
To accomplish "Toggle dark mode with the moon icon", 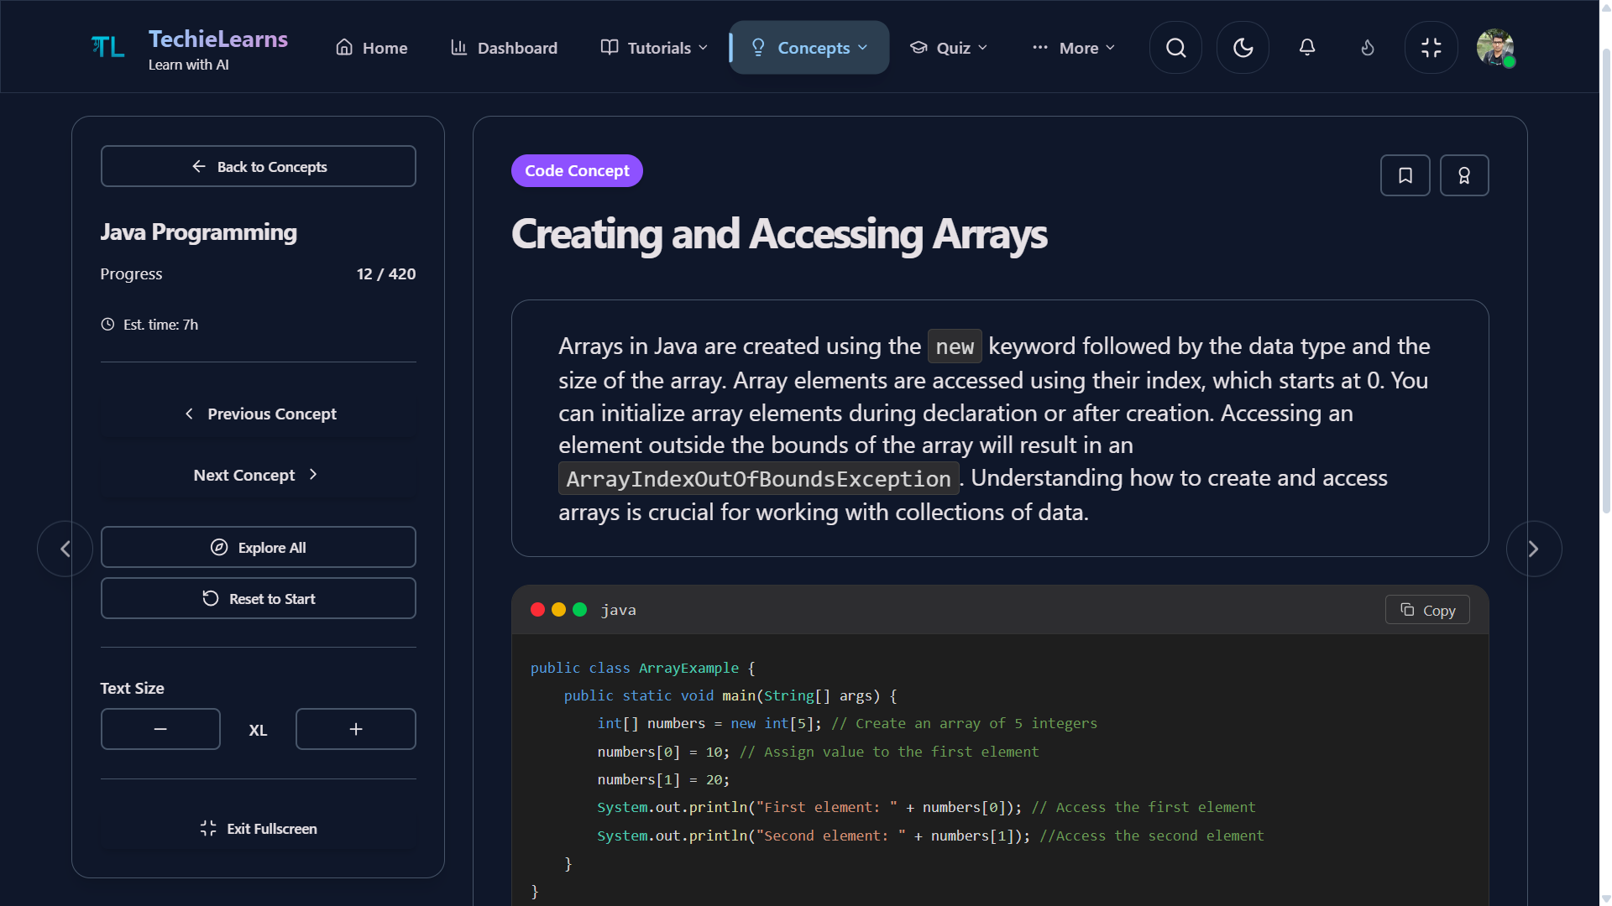I will [x=1243, y=47].
